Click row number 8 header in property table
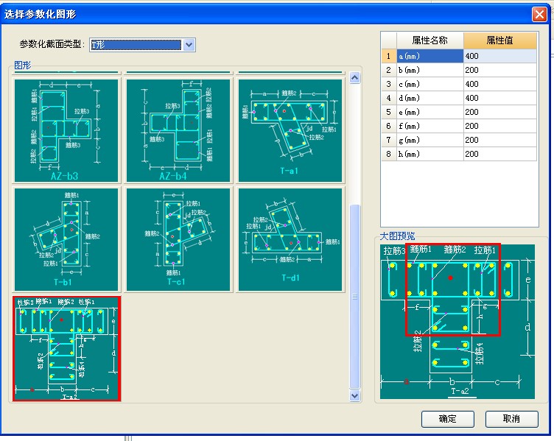The image size is (554, 441). (x=389, y=155)
